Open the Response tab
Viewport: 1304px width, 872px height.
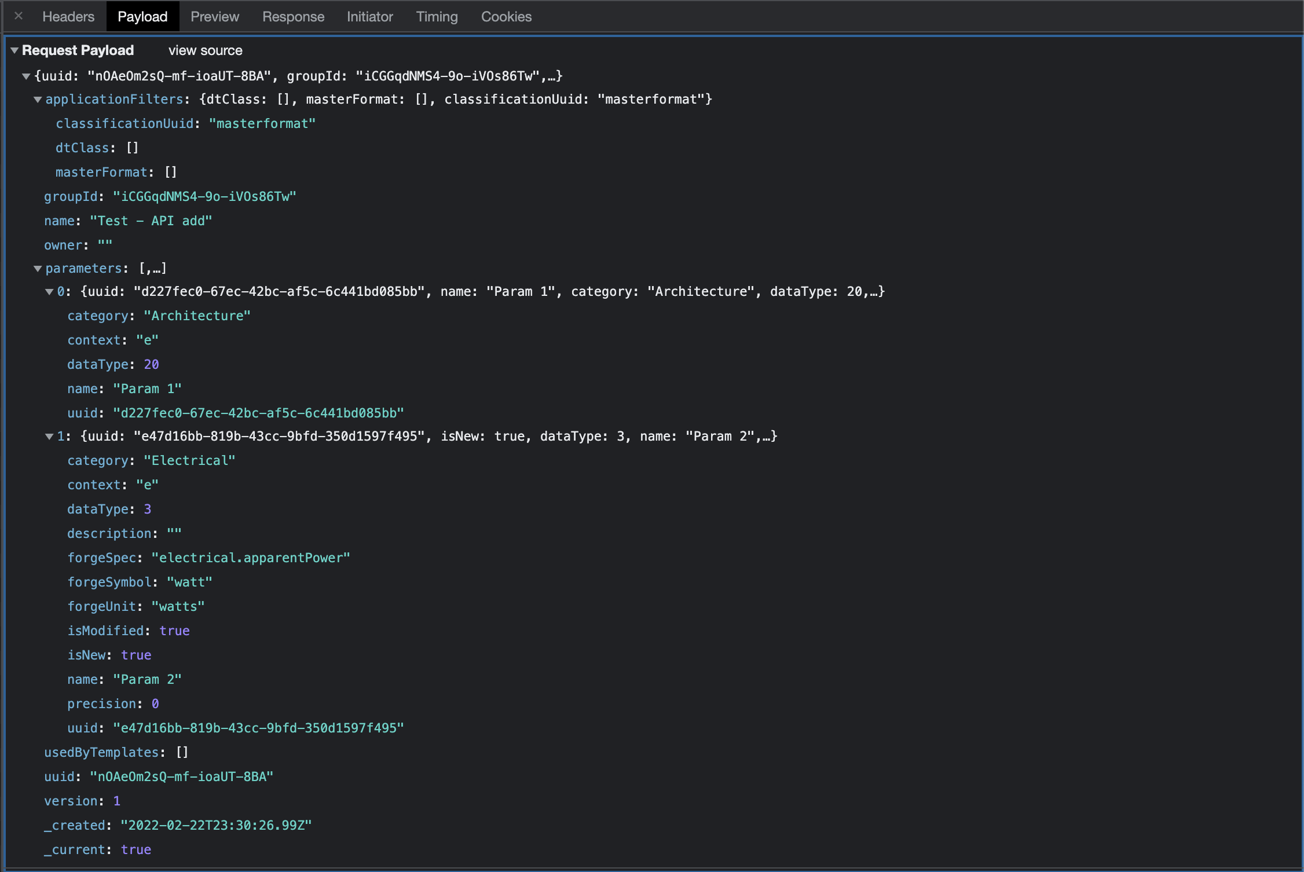[293, 17]
